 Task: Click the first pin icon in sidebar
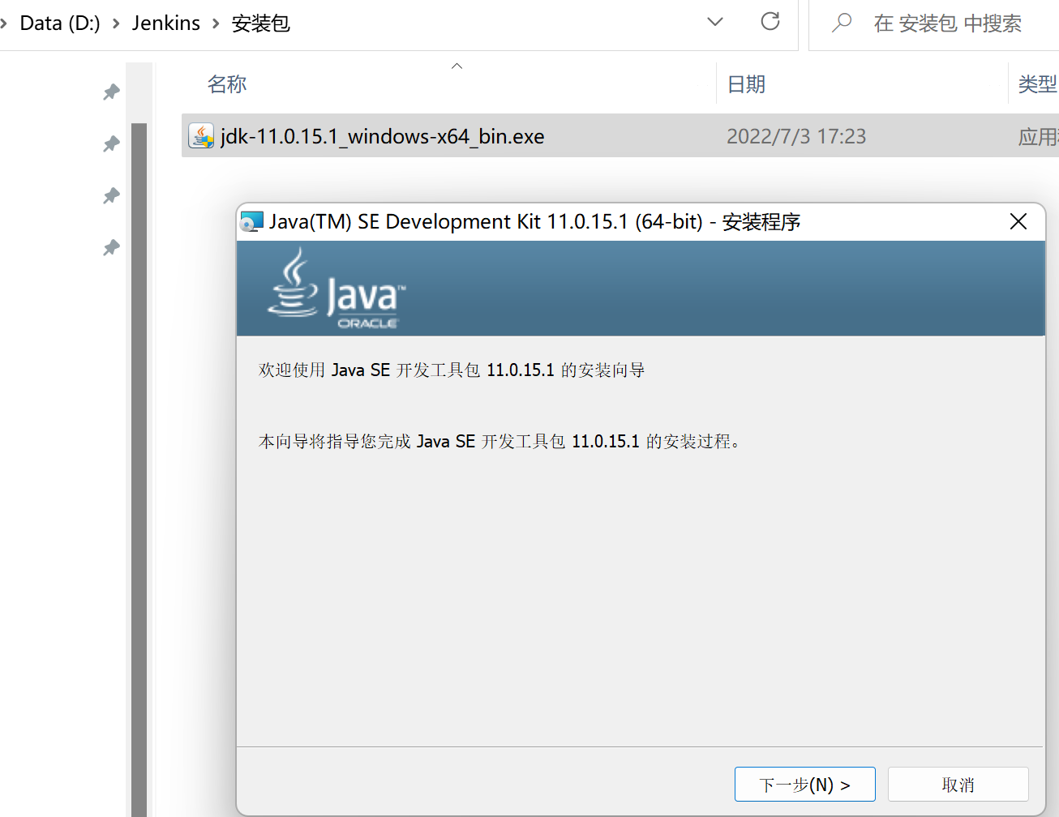click(112, 92)
